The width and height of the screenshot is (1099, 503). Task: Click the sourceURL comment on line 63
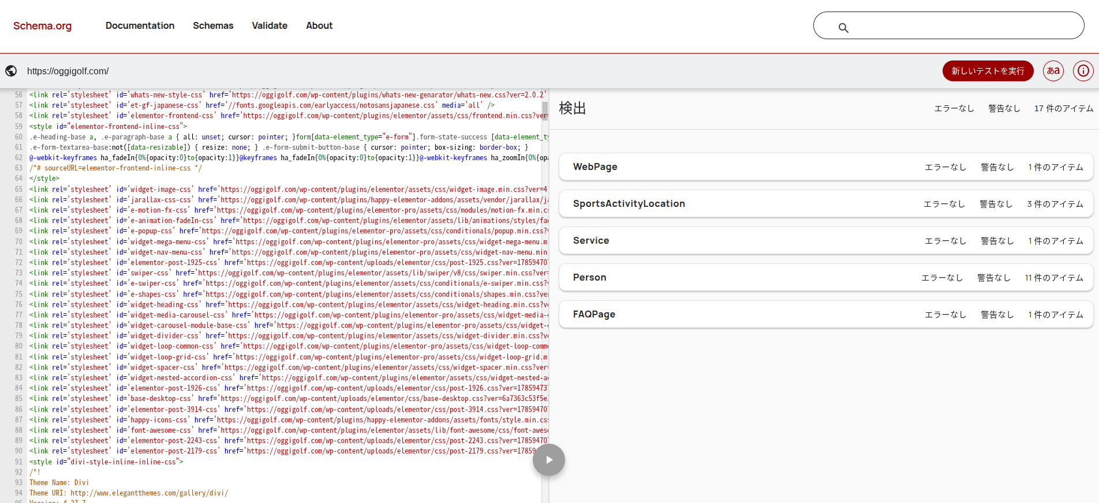[115, 168]
